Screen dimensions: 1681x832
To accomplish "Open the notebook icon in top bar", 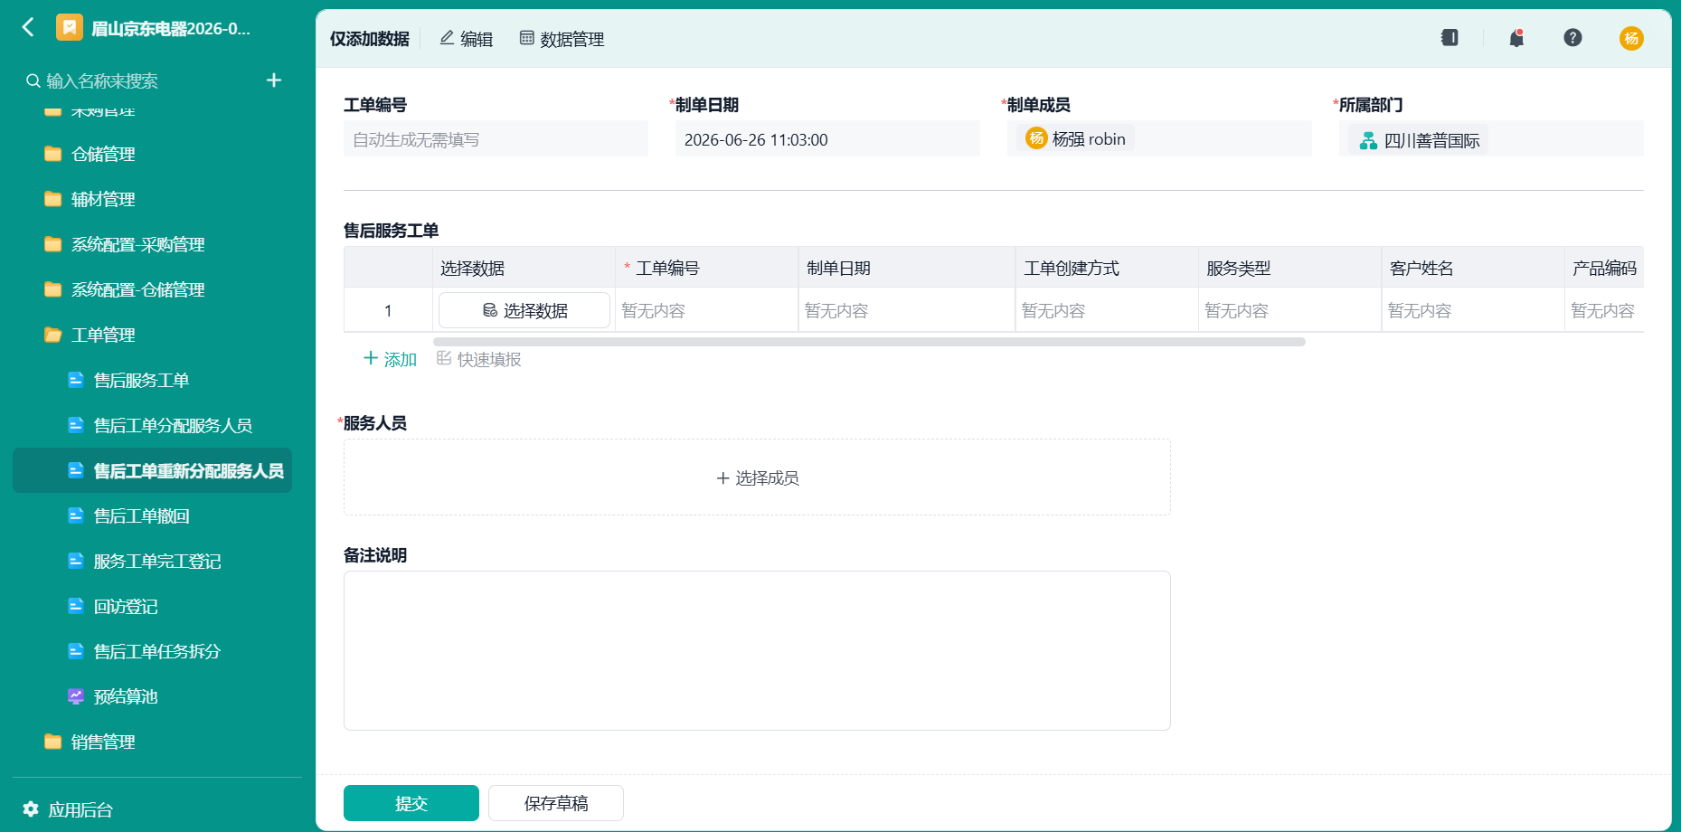I will pos(1450,38).
